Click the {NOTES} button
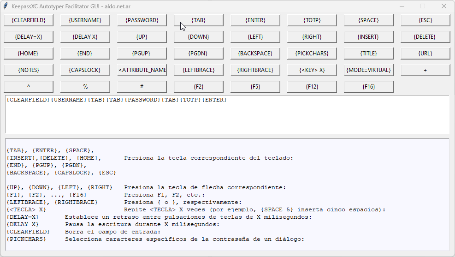Viewport: 455px width, 257px height. pyautogui.click(x=29, y=70)
